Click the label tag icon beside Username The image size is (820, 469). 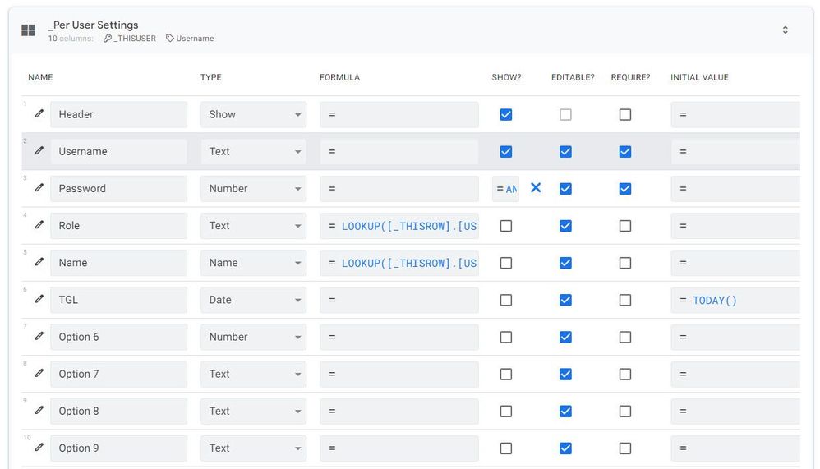click(x=170, y=38)
